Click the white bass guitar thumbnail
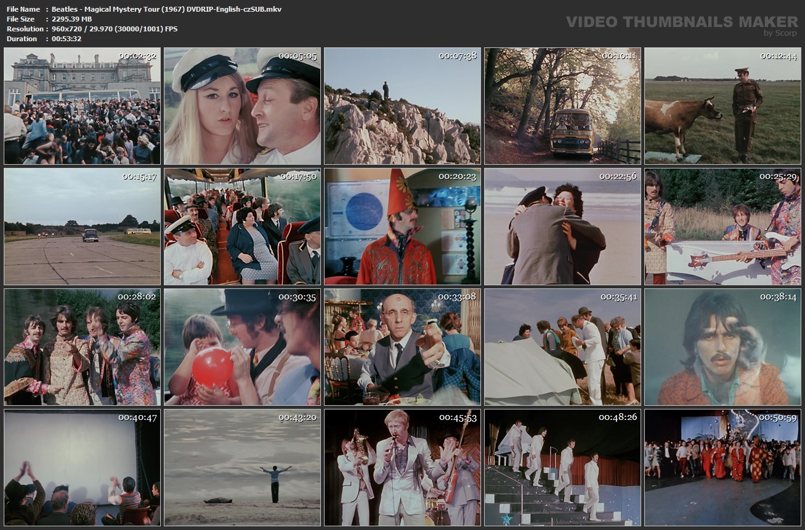Image resolution: width=805 pixels, height=530 pixels. point(722,227)
